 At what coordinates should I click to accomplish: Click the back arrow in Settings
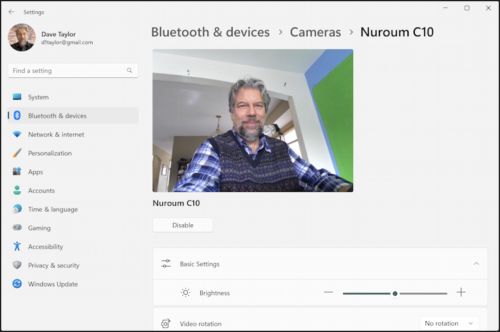11,12
